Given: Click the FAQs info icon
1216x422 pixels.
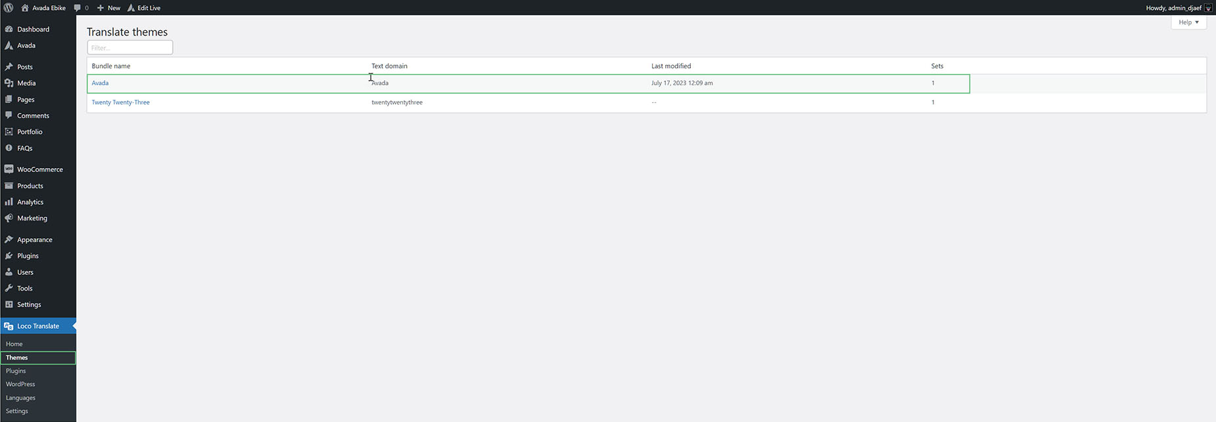Looking at the screenshot, I should 9,148.
